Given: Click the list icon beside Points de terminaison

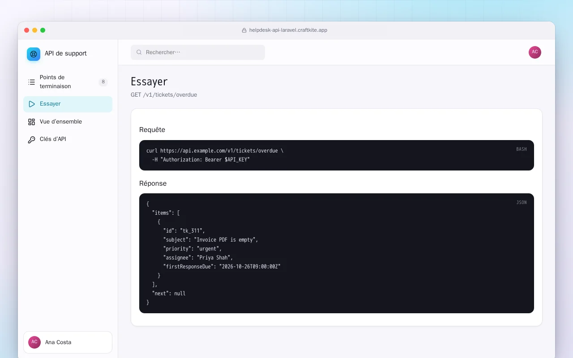Looking at the screenshot, I should [31, 82].
